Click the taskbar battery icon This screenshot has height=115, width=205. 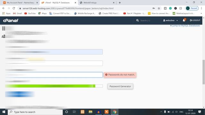point(169,112)
